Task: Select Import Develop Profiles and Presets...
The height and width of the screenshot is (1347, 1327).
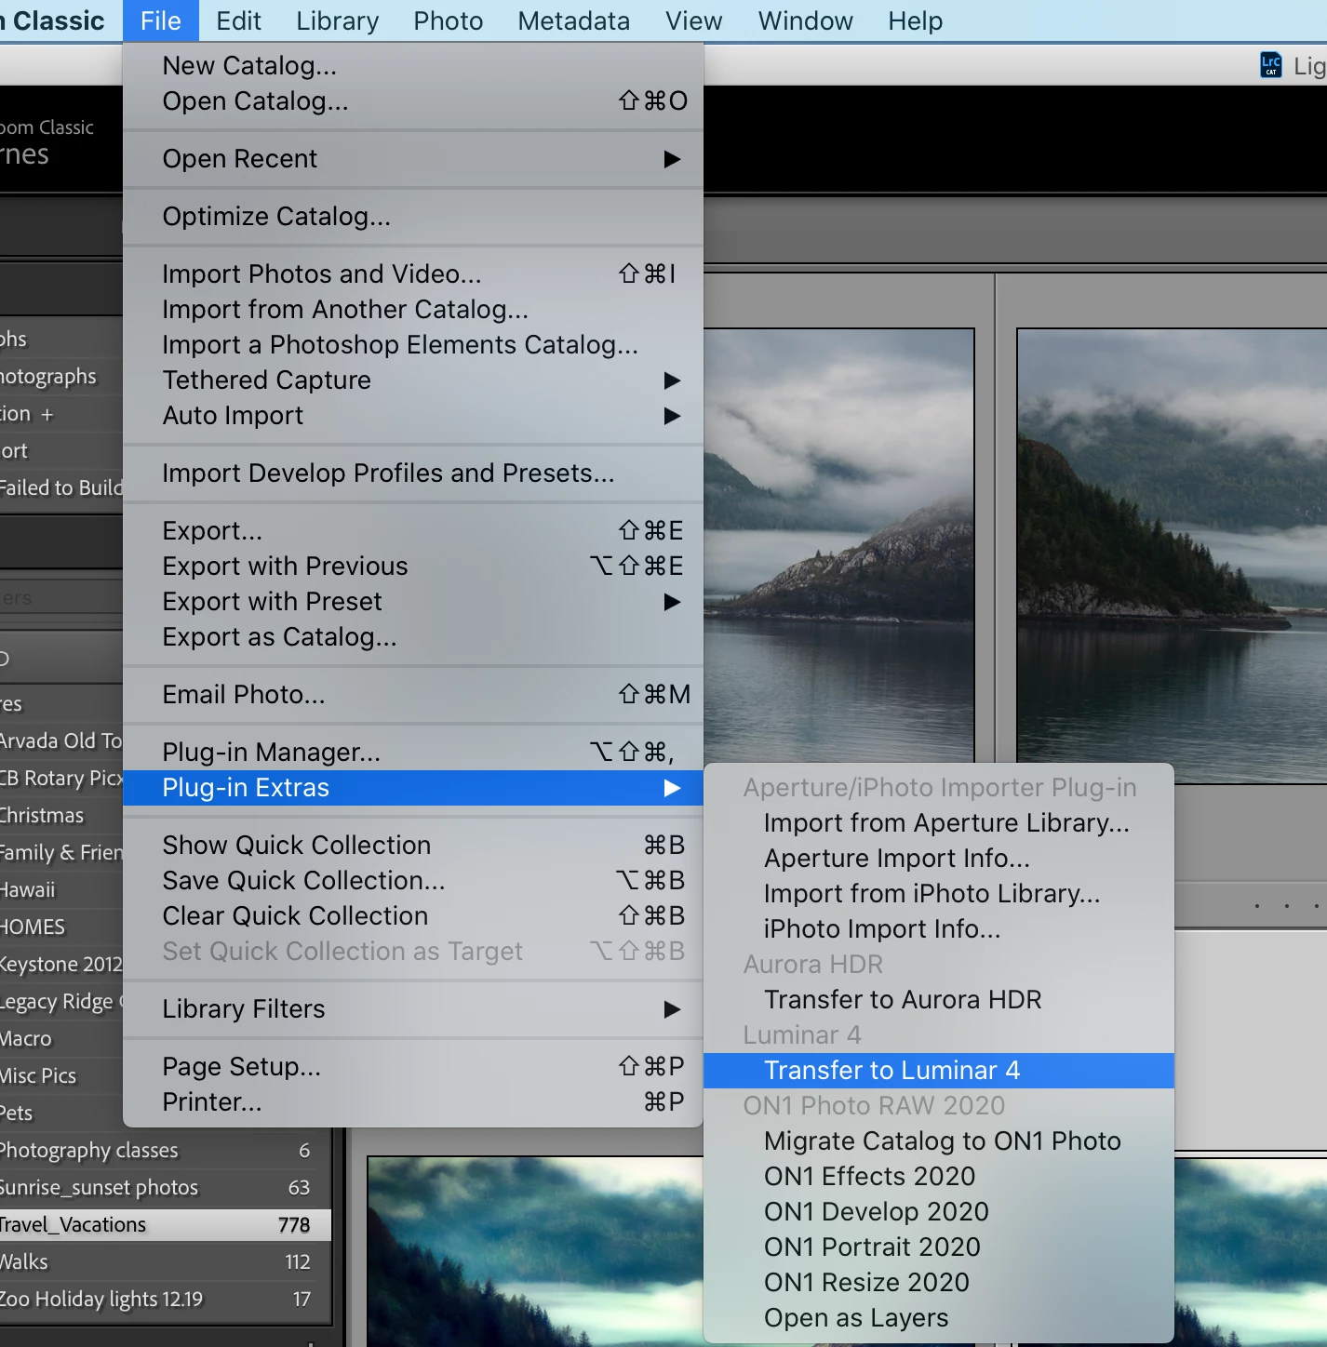Action: (413, 473)
